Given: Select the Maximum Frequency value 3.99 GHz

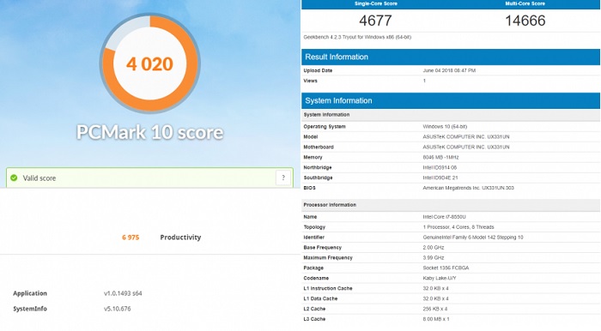Looking at the screenshot, I should point(434,257).
